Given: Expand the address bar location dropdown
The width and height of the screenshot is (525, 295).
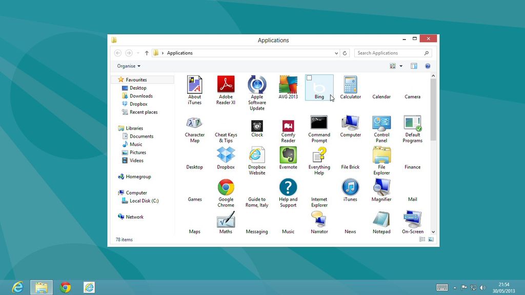Looking at the screenshot, I should pos(336,53).
